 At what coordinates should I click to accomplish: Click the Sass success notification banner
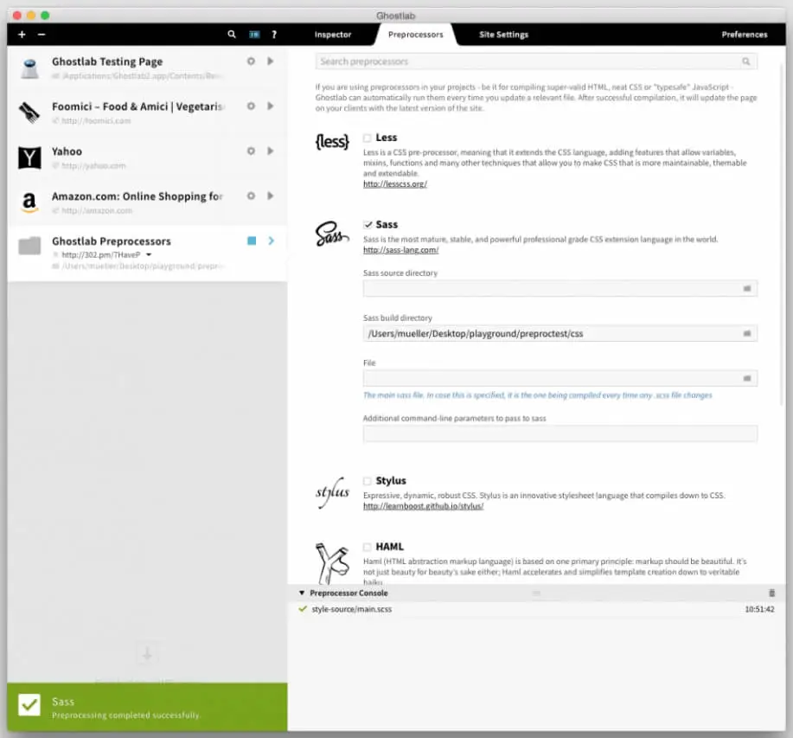pyautogui.click(x=147, y=707)
